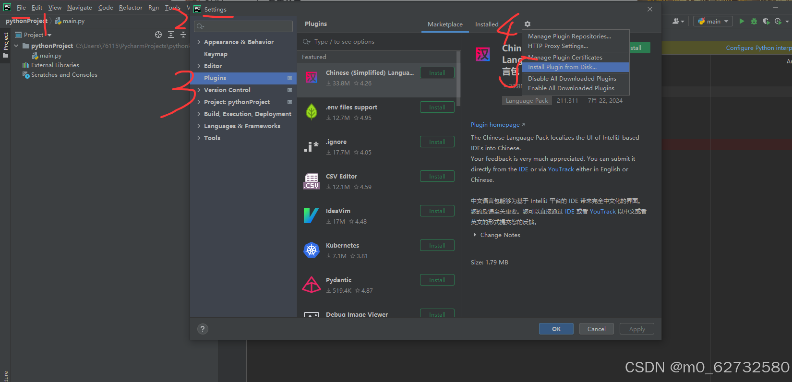This screenshot has width=792, height=382.
Task: Choose Disable All Downloaded Plugins
Action: click(576, 78)
